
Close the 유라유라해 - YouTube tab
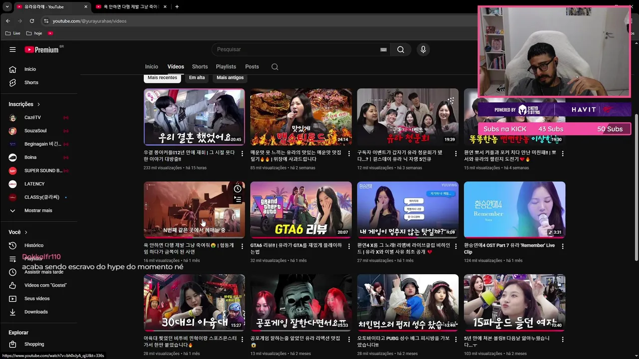tap(86, 7)
